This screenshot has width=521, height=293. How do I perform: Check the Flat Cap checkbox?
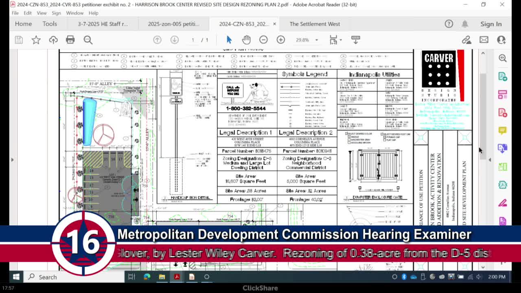[385, 140]
